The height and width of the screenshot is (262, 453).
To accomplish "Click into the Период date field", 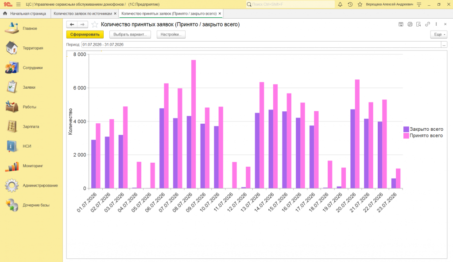I will 261,44.
